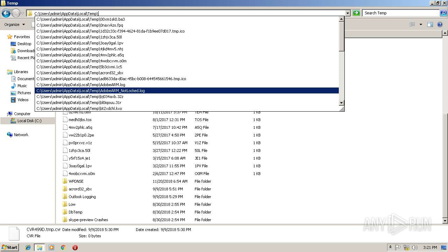Screen dimensions: 448x252
Task: Open the view options dropdown arrow
Action: click(421, 24)
